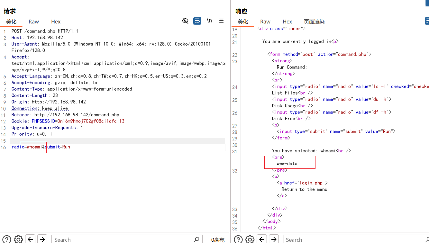The width and height of the screenshot is (429, 243).
Task: Click the 'Disk Usage' text in response
Action: tap(285, 106)
